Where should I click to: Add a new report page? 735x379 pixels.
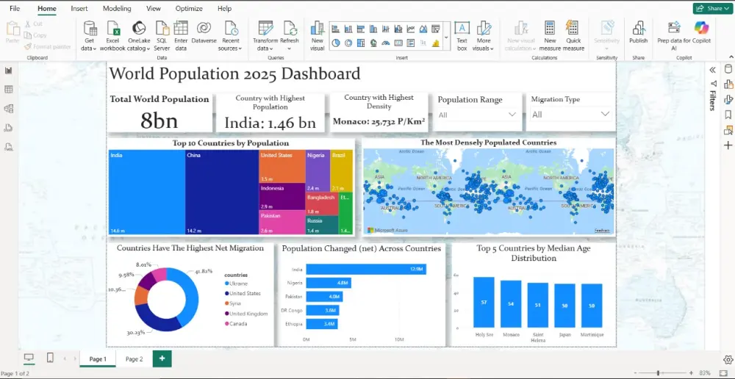tap(162, 358)
